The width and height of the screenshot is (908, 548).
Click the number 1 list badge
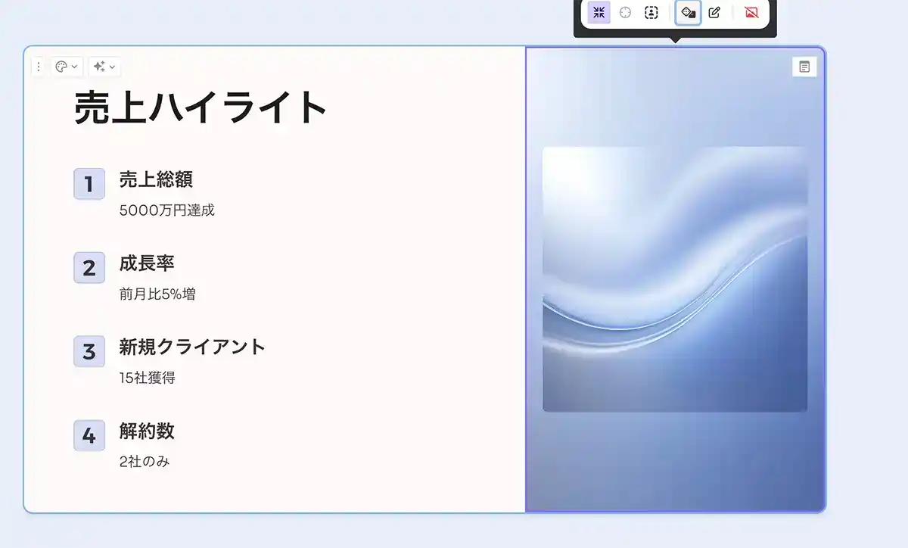click(89, 184)
